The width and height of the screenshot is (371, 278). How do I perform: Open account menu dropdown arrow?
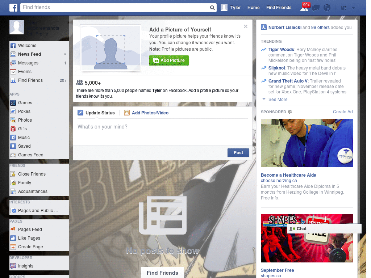tap(353, 8)
